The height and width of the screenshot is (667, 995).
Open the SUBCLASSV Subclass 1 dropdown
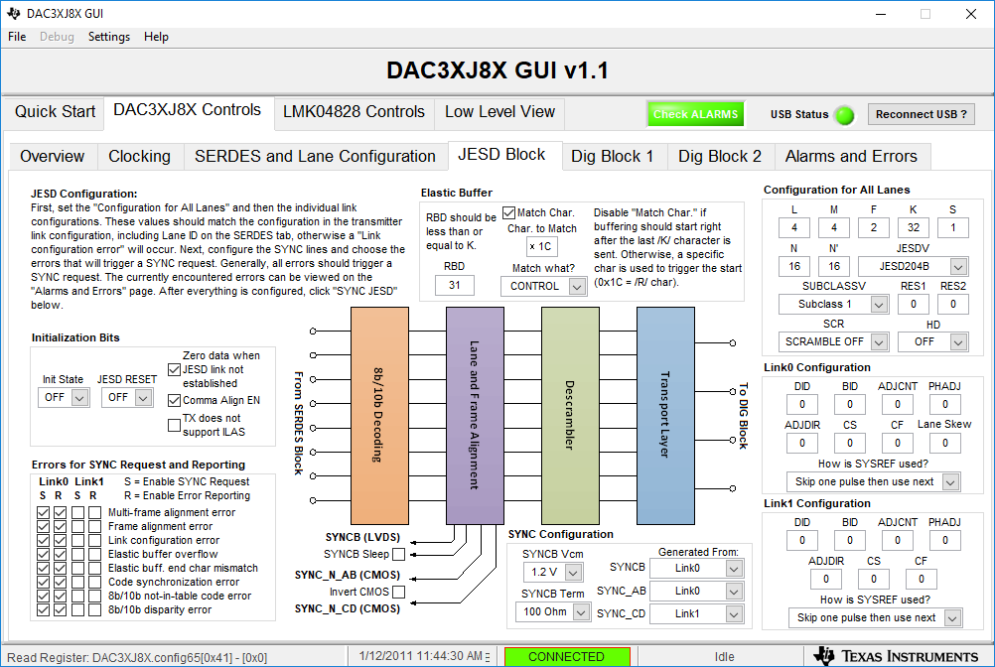[x=833, y=305]
